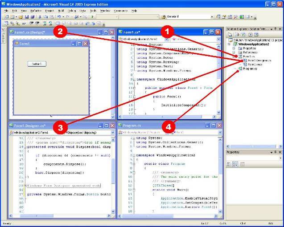The image size is (284, 227).
Task: Open the Undo history dropdown arrow
Action: coord(63,17)
